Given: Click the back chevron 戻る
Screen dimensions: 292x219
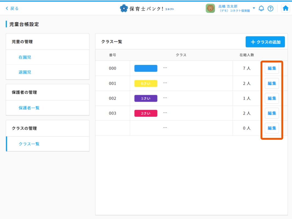Looking at the screenshot, I should click(12, 8).
